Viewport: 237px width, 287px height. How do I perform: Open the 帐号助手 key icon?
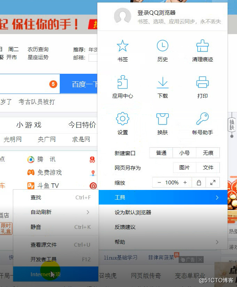tap(203, 119)
